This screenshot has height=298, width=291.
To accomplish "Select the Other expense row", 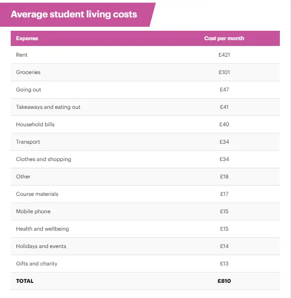I will pyautogui.click(x=23, y=177).
